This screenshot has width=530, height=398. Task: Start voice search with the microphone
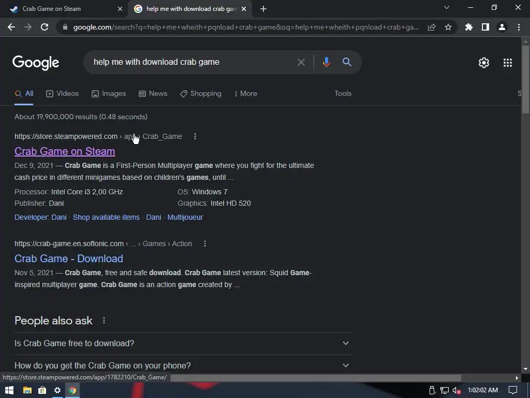326,62
